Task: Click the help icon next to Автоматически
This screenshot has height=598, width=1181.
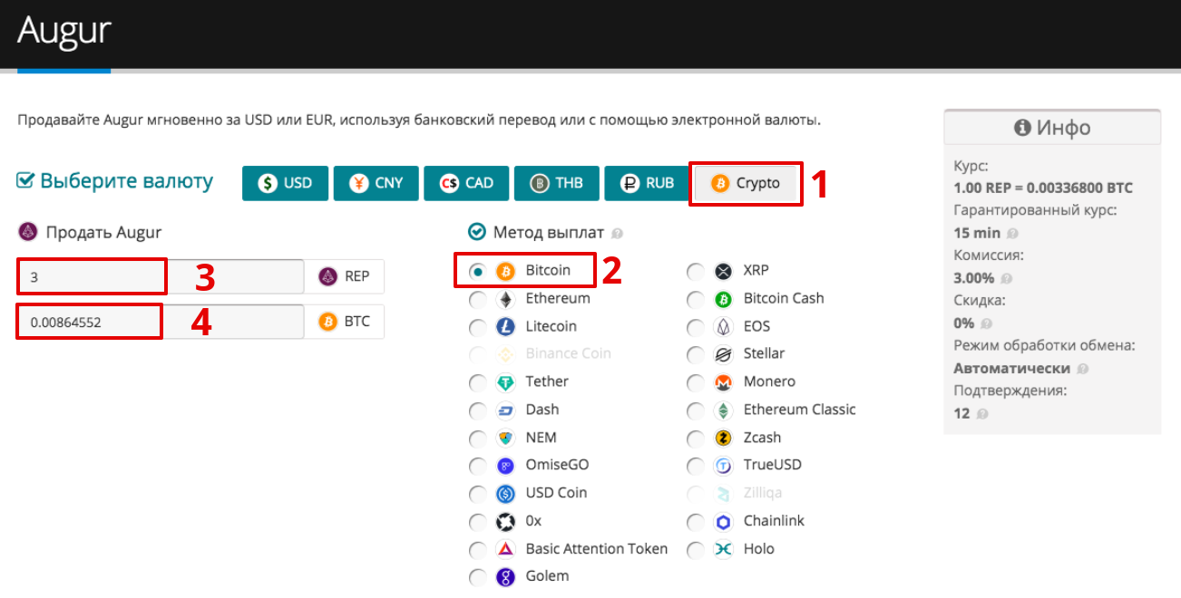Action: pyautogui.click(x=1082, y=369)
